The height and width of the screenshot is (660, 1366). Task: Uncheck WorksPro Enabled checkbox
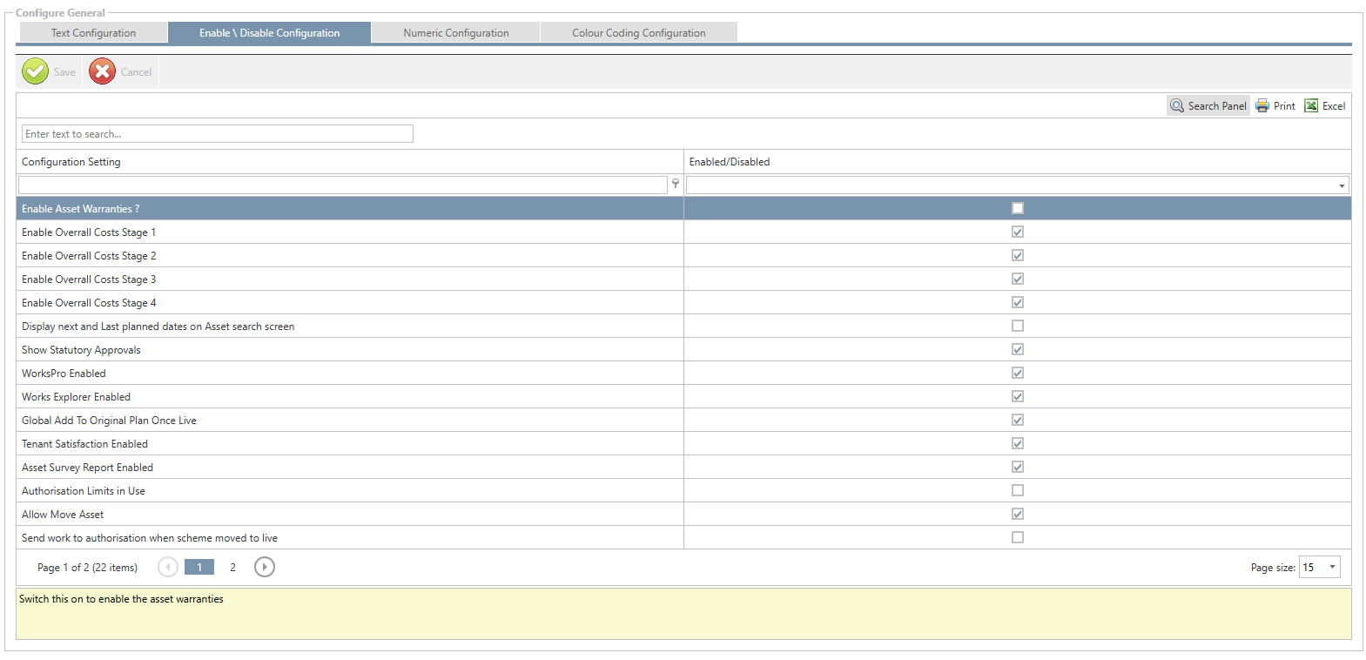tap(1018, 374)
